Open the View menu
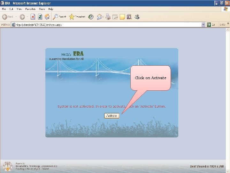This screenshot has width=230, height=173. point(19,9)
